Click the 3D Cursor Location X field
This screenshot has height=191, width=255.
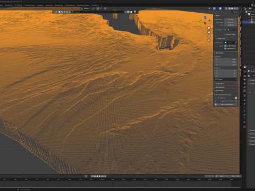click(226, 59)
